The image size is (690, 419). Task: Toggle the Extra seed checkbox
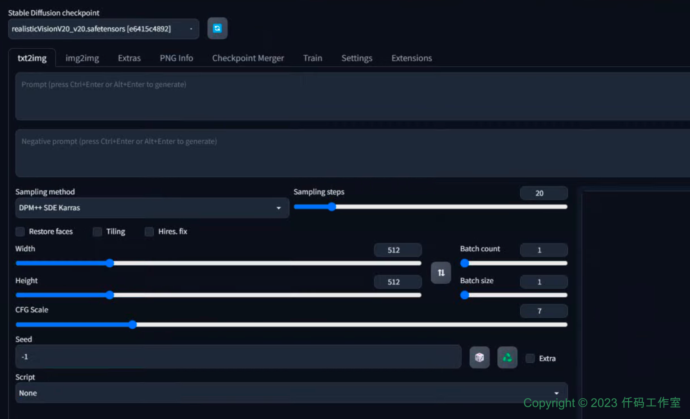click(x=530, y=358)
